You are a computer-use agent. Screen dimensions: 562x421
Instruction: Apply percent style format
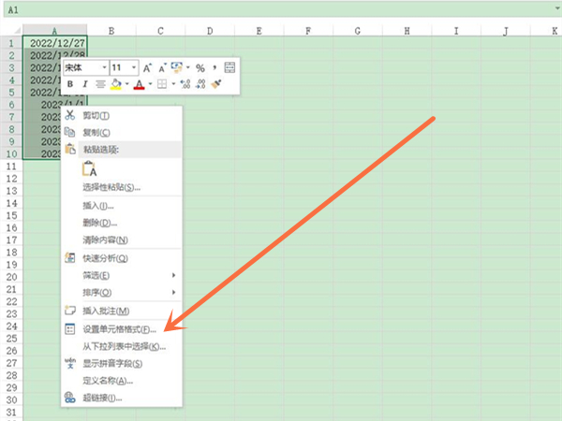pos(200,68)
